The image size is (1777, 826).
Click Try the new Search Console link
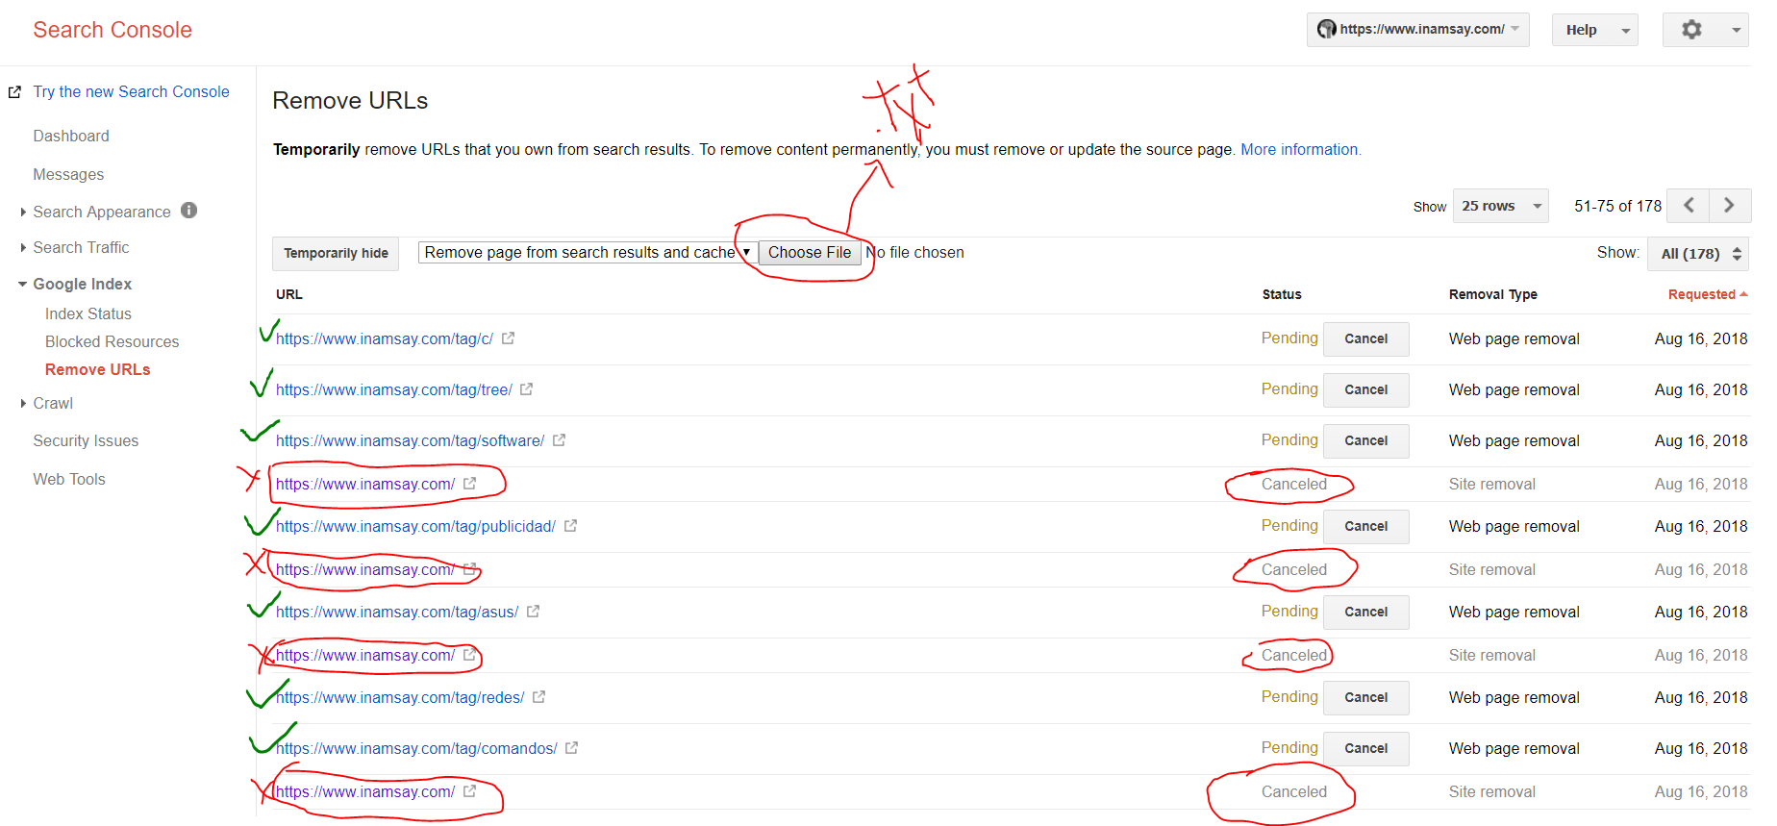click(131, 92)
